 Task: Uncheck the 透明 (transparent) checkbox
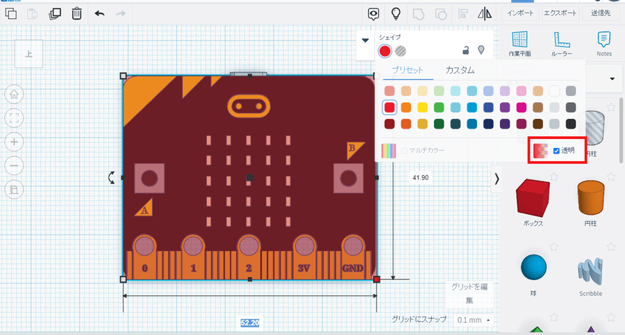[x=557, y=151]
